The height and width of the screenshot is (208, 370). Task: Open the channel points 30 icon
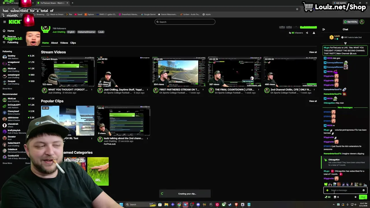pyautogui.click(x=328, y=197)
